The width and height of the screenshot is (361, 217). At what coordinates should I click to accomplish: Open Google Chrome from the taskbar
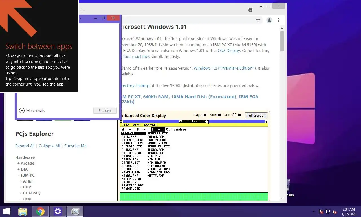(x=40, y=211)
